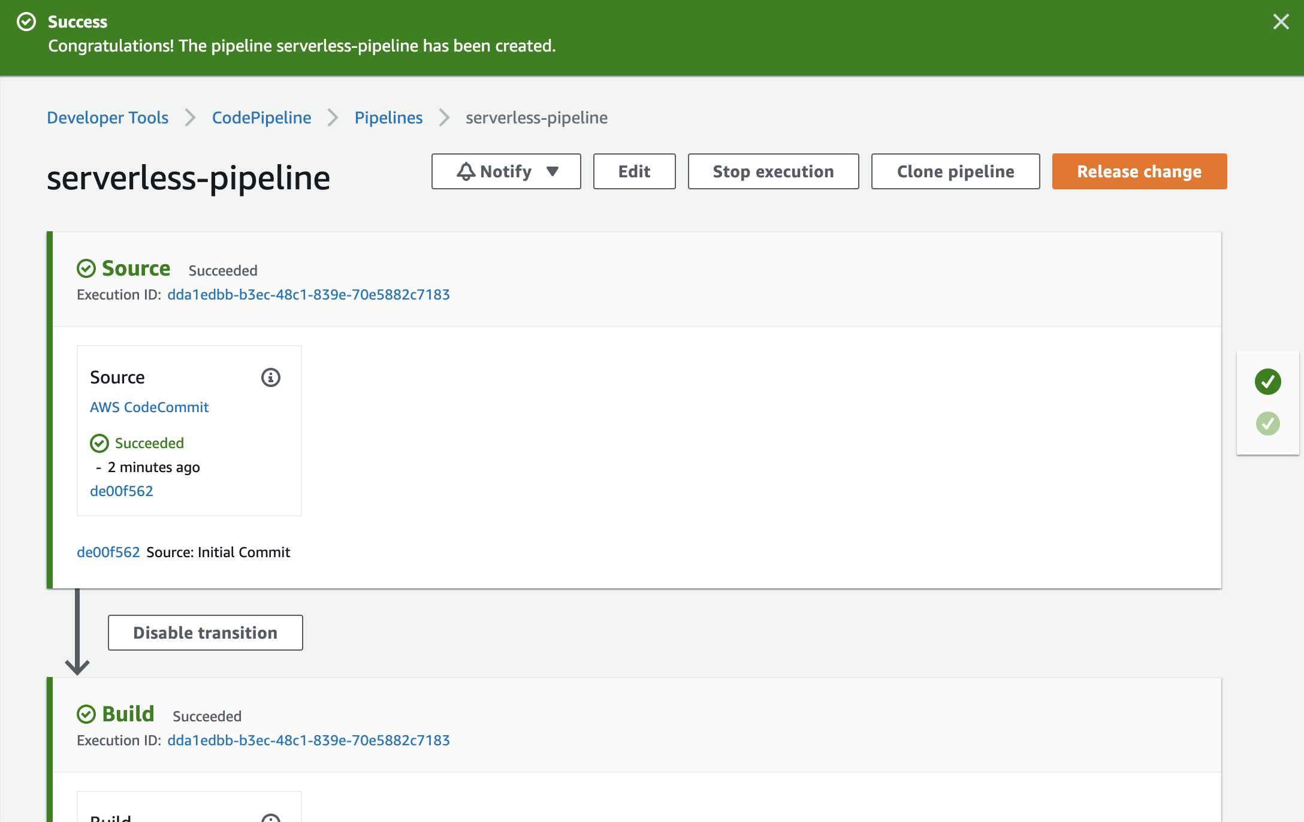Click '2 minutes ago' timestamp text
This screenshot has width=1304, height=822.
(x=154, y=467)
